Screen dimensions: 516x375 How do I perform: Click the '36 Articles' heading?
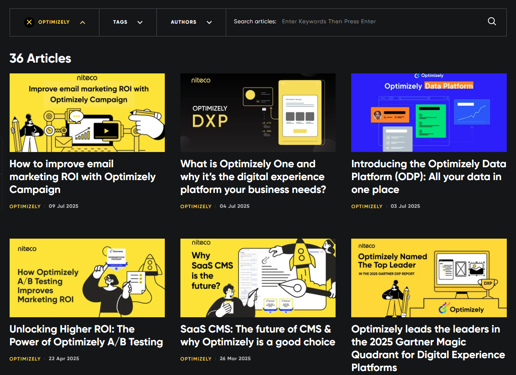pos(40,59)
